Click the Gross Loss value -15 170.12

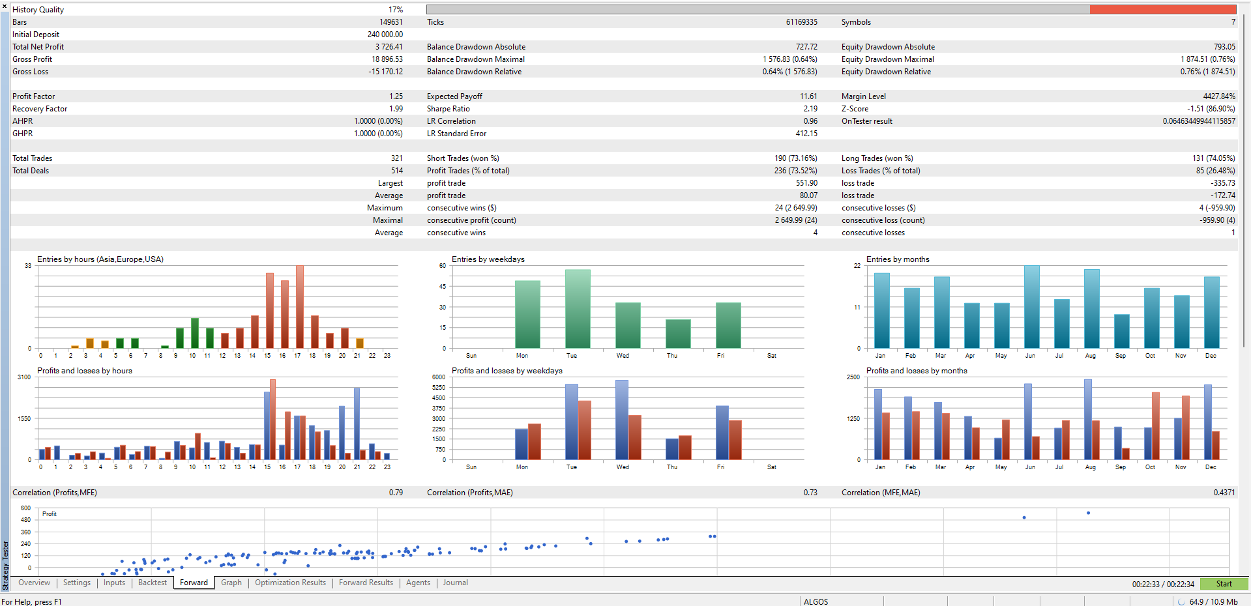(x=385, y=72)
